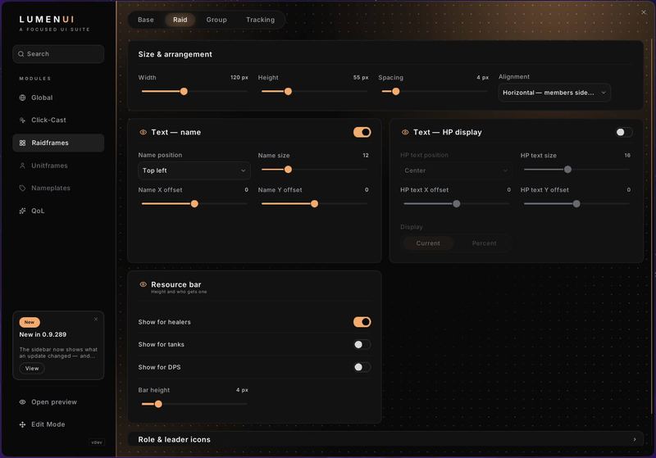Screen dimensions: 656x458
Task: Click the Bar height slider handle
Action: point(158,404)
